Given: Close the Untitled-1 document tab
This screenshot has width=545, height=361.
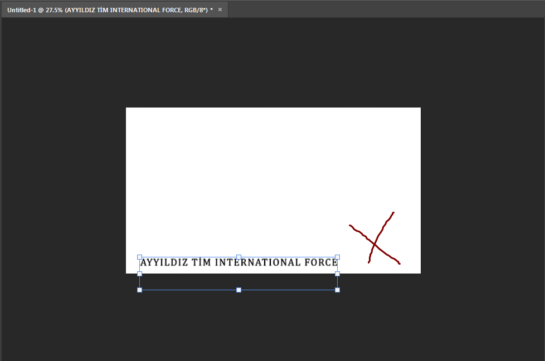Looking at the screenshot, I should coord(220,9).
